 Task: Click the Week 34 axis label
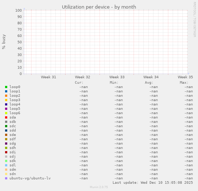[151, 77]
